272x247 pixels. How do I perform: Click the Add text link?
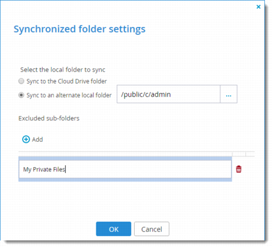pyautogui.click(x=37, y=139)
